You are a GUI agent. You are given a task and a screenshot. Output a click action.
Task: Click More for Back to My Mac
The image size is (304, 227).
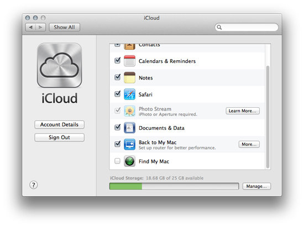coord(249,144)
